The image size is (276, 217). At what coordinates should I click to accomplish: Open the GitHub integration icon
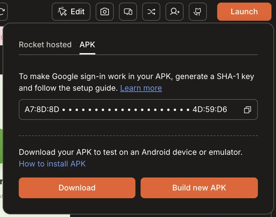click(197, 11)
